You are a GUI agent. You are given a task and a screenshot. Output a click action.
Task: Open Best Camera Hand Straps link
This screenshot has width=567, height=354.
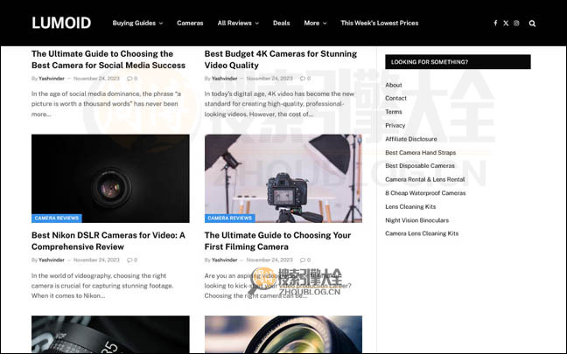420,153
